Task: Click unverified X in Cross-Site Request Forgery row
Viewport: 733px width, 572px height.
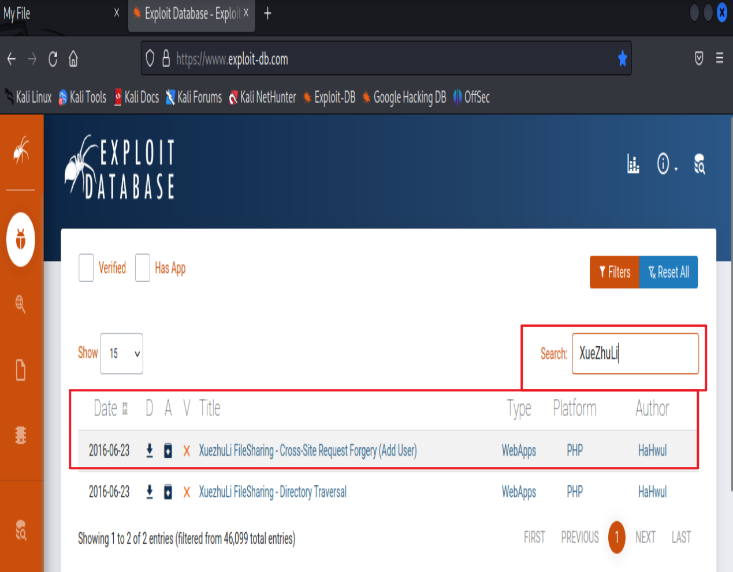Action: tap(187, 451)
